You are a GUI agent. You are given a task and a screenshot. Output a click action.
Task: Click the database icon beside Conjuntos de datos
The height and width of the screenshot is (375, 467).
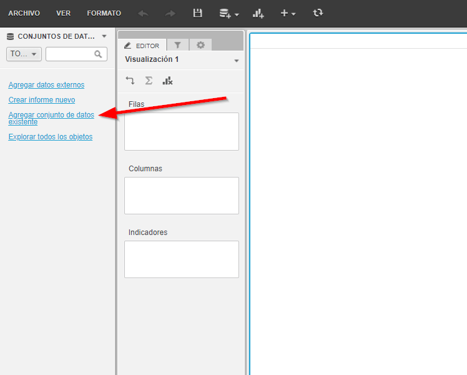pos(11,36)
